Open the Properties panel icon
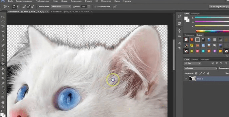 point(179,23)
